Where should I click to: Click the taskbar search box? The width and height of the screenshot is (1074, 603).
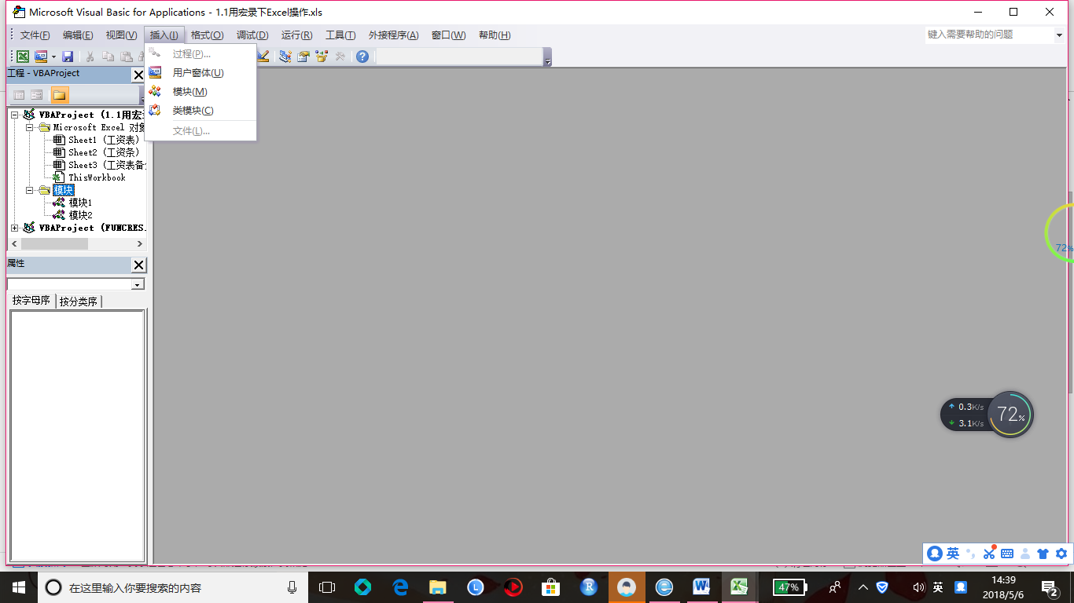[x=173, y=587]
